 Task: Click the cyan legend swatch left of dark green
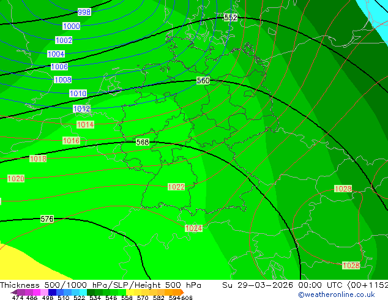[x=83, y=292]
